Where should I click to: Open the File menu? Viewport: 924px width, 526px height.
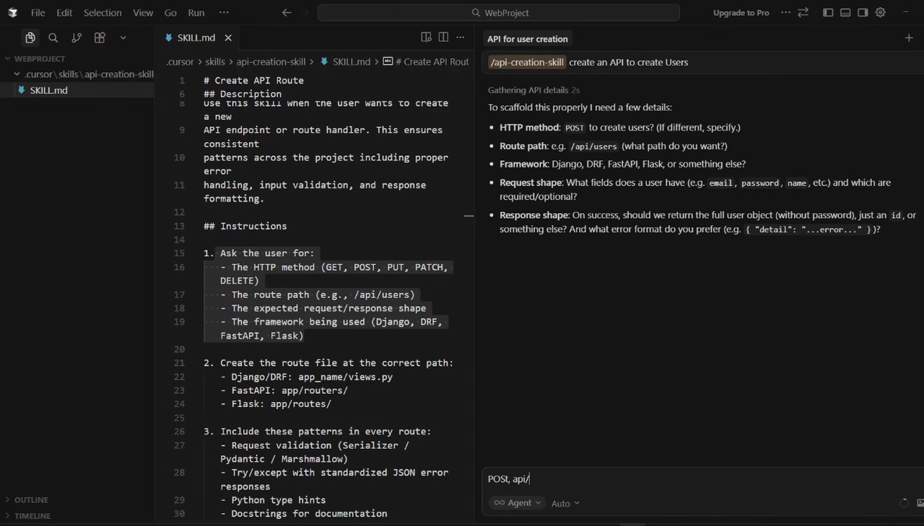(38, 13)
